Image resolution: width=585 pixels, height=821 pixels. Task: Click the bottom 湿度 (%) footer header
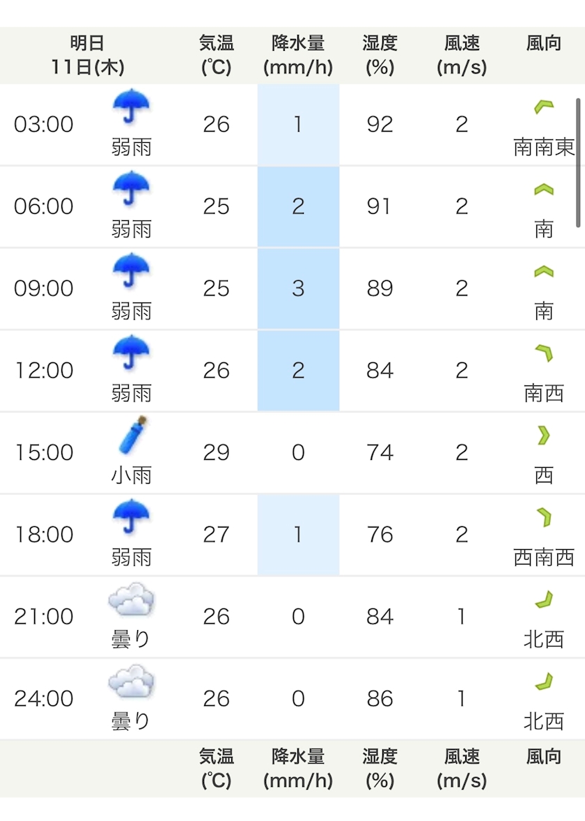click(380, 768)
